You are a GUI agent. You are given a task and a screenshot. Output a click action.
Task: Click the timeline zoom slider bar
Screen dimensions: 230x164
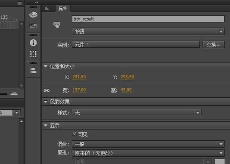point(3,94)
